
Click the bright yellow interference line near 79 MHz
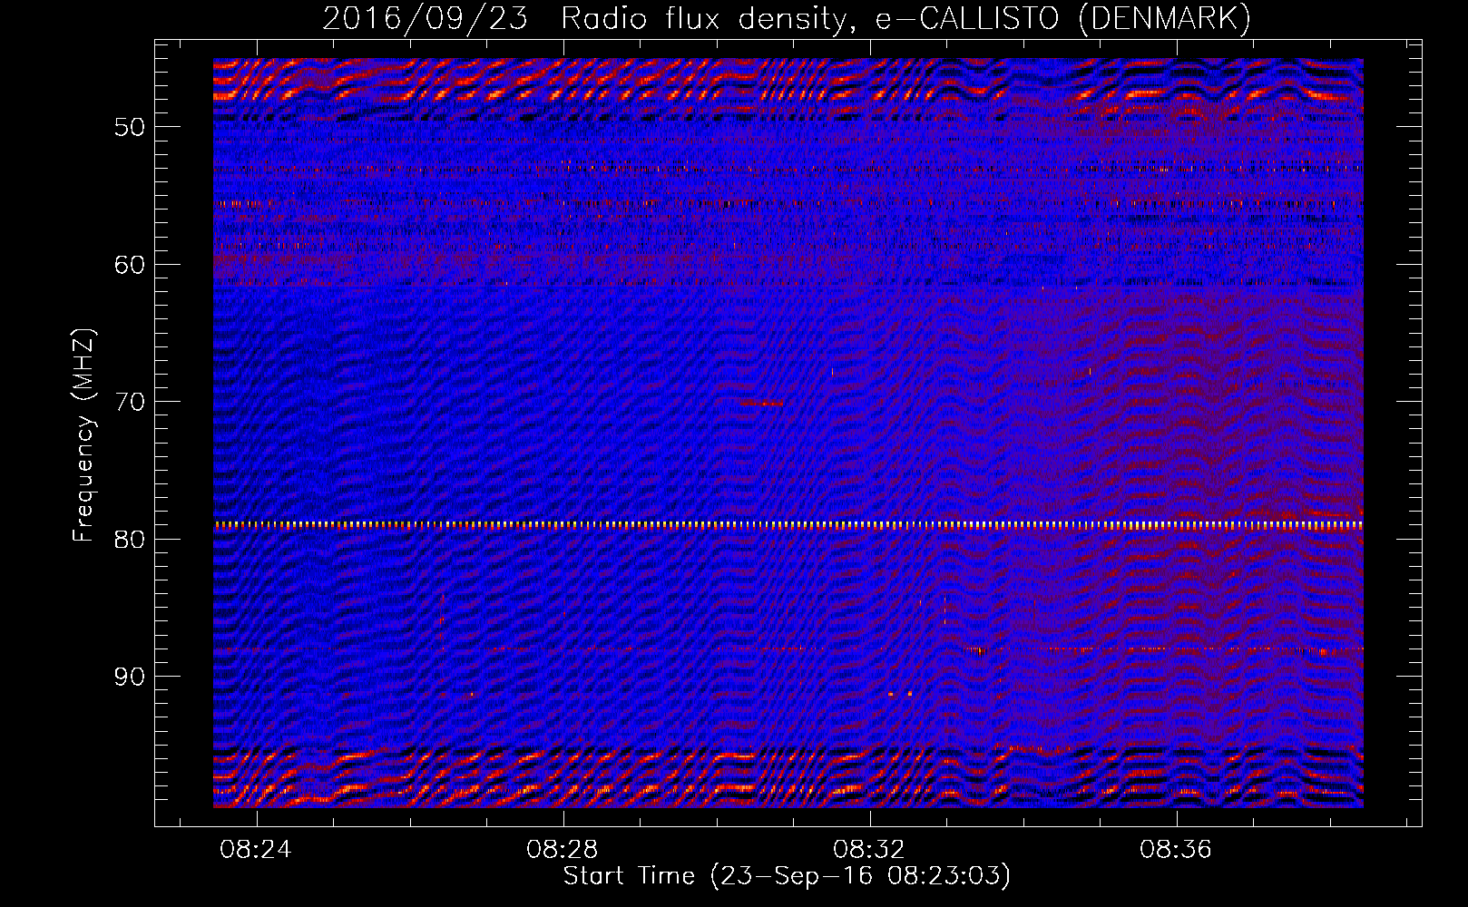788,525
